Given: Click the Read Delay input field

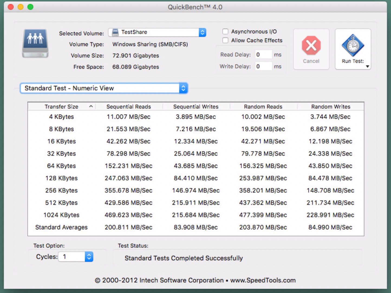Looking at the screenshot, I should pyautogui.click(x=263, y=54).
